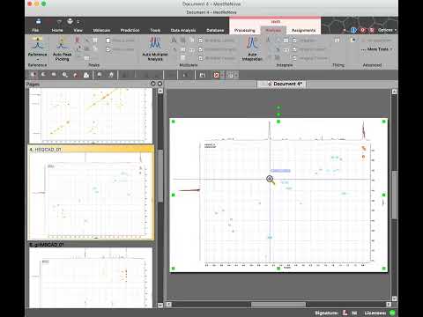Select the 4. HSQCAD_01 page thumbnail
Viewport: 423px width, 317px height.
pos(91,193)
